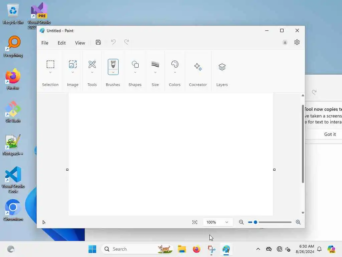This screenshot has height=257, width=342.
Task: Open the Shapes icon
Action: click(x=135, y=64)
